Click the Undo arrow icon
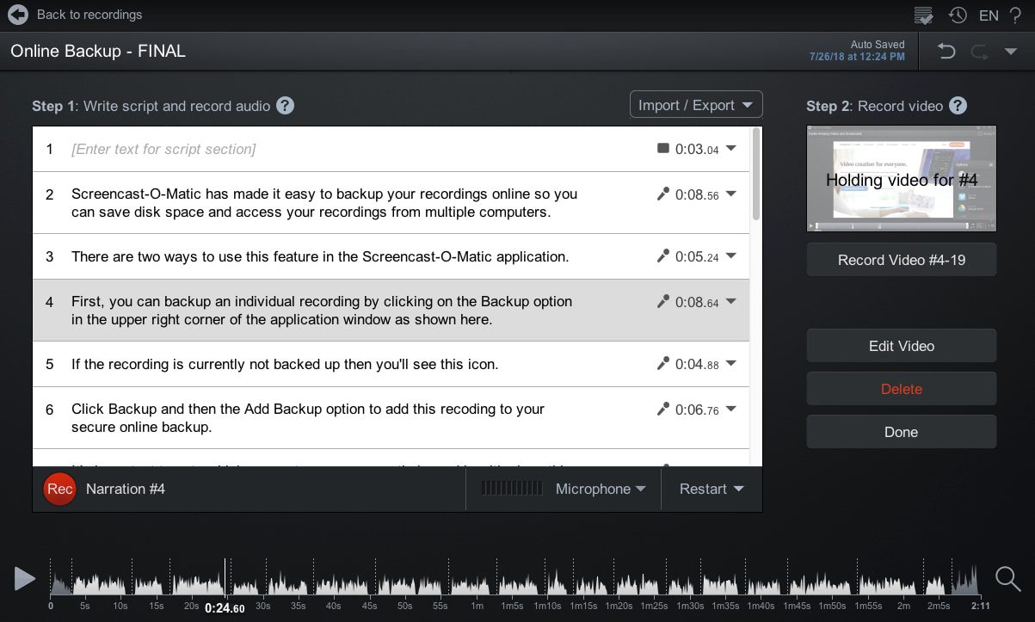 click(946, 51)
